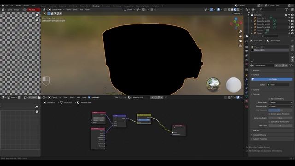Viewport: 295px width, 166px height.
Task: Toggle viewport gizmos button
Action: point(212,9)
